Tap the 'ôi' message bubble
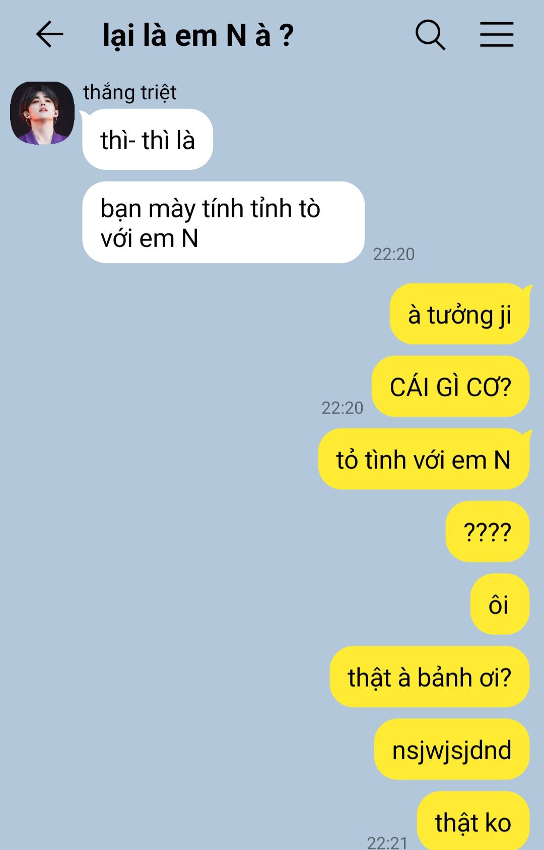 (500, 604)
